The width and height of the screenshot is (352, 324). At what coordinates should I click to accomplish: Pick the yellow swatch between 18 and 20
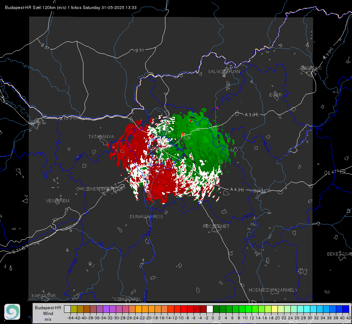coord(275,309)
